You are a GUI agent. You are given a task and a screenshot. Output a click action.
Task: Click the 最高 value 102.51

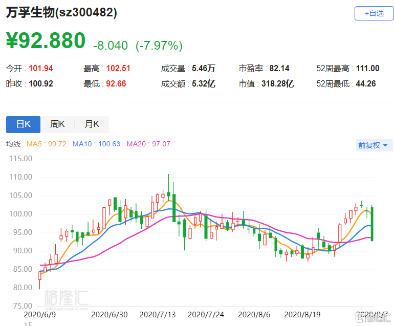(x=118, y=69)
